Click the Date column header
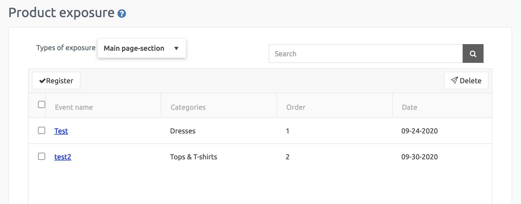Image resolution: width=521 pixels, height=204 pixels. tap(409, 108)
